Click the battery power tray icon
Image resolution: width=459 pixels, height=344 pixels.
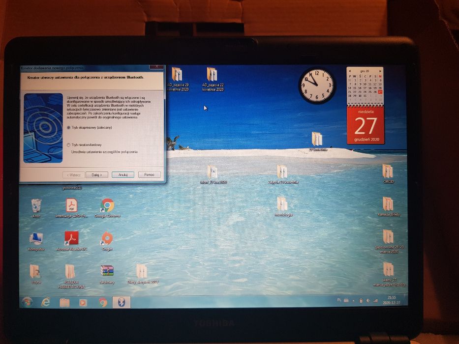361,300
